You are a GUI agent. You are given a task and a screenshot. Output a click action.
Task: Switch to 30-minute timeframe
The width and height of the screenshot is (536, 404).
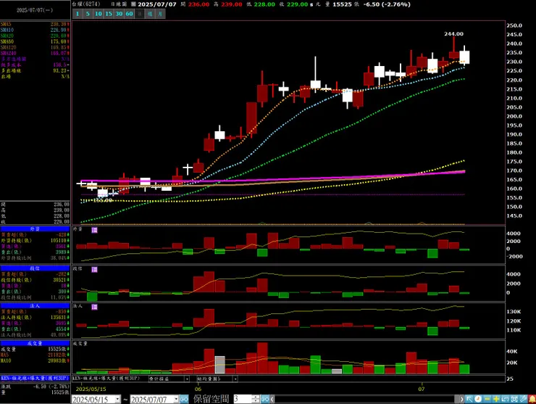click(119, 14)
